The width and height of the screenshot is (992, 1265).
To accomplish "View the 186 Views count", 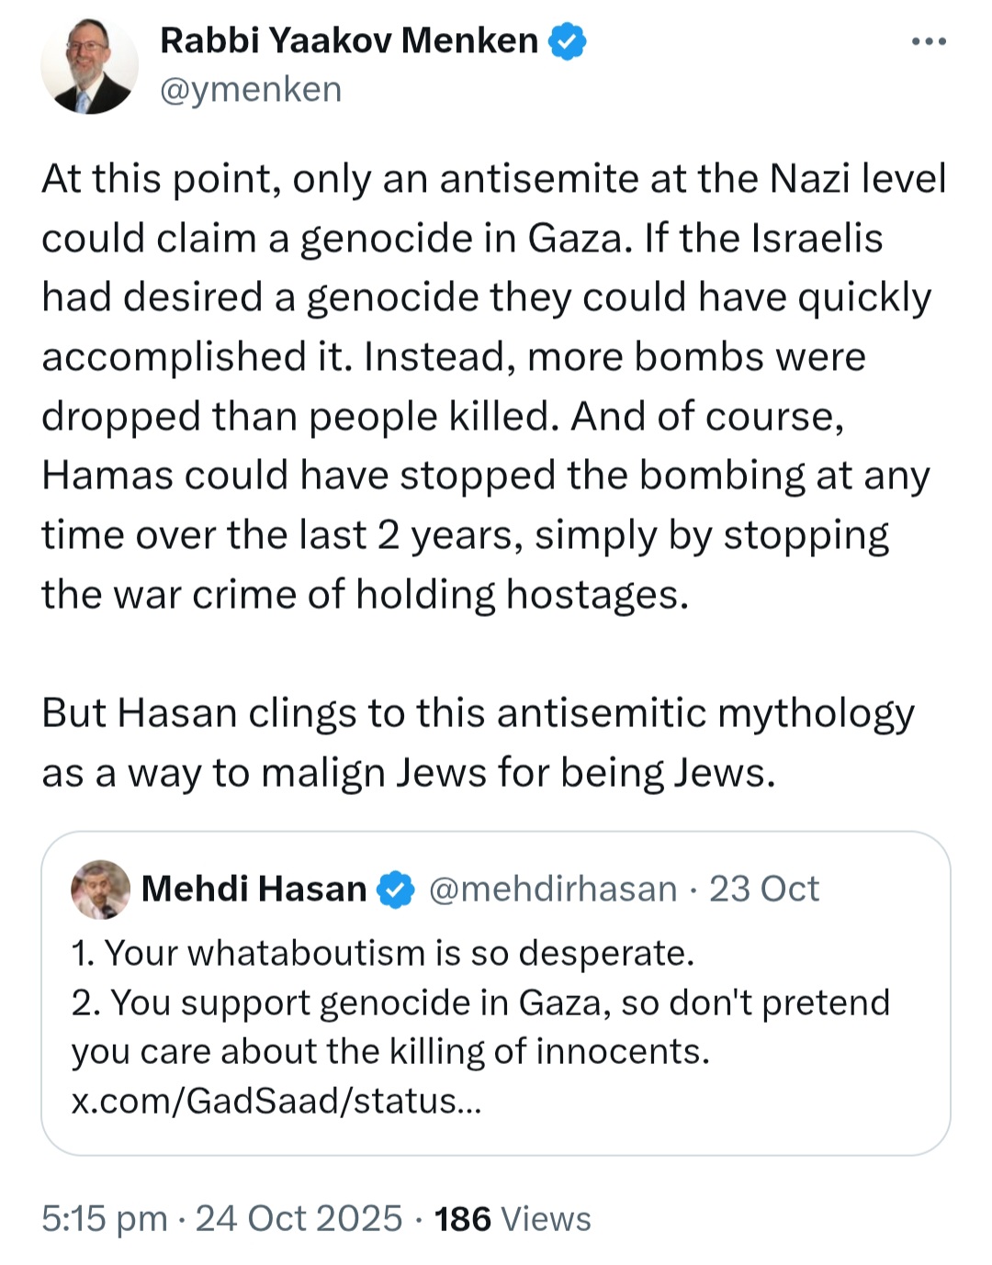I will click(x=513, y=1218).
